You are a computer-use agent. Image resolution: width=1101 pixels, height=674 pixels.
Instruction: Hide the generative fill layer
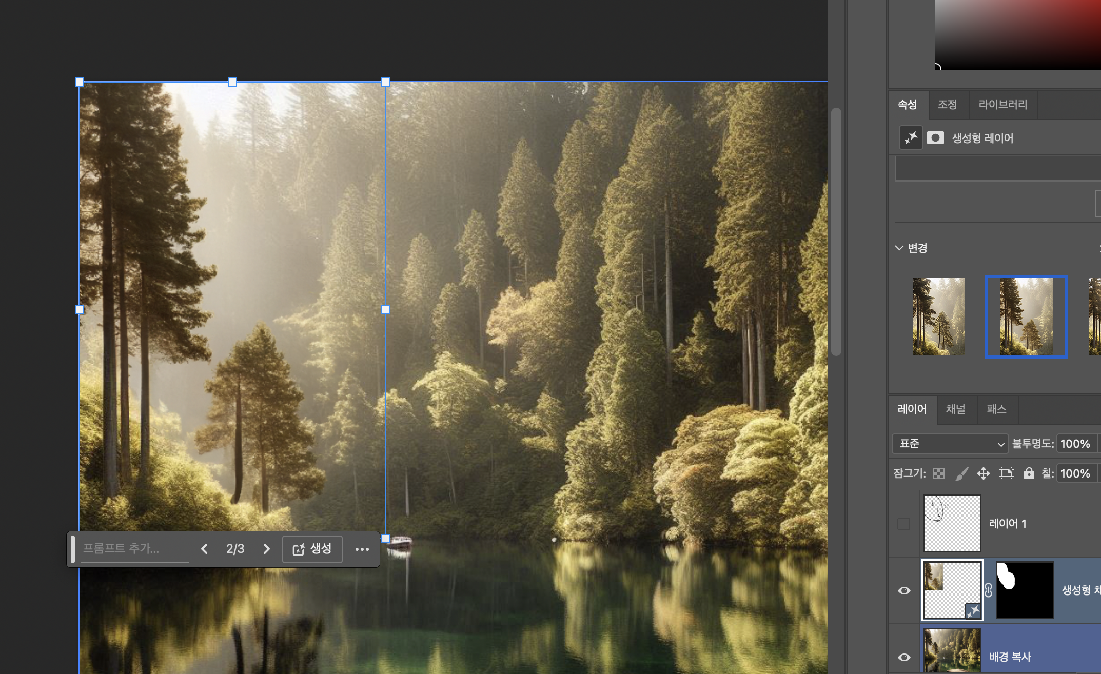pos(904,590)
